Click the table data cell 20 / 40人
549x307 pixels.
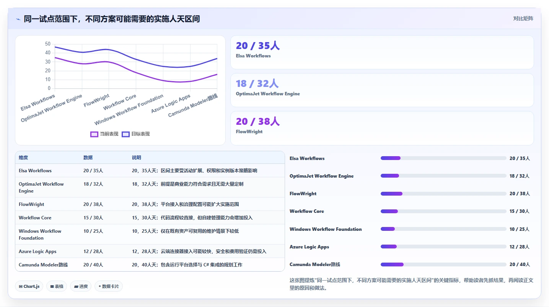(93, 265)
